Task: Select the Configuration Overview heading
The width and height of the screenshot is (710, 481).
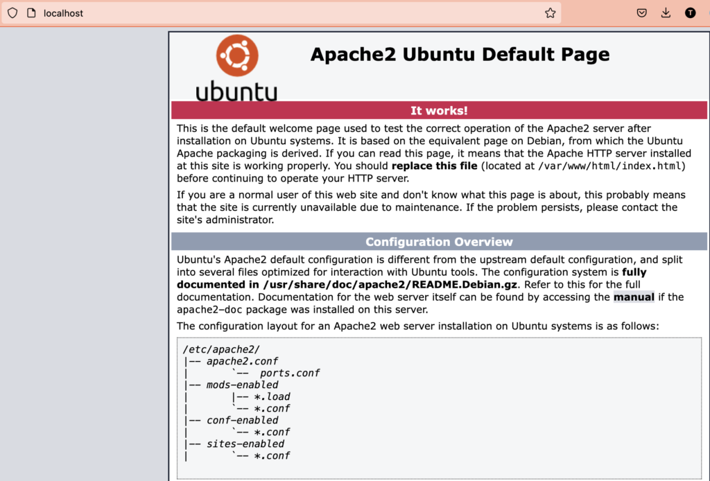Action: [x=439, y=241]
